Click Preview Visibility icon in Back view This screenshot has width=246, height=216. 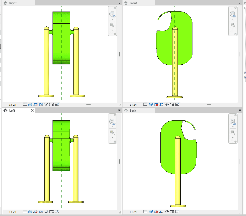pyautogui.click(x=178, y=212)
